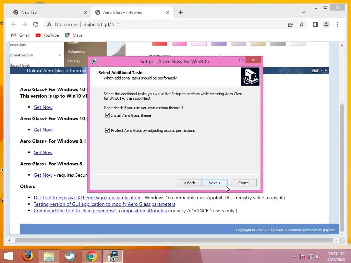This screenshot has height=263, width=351.
Task: Open the Chrome side panel icon
Action: click(315, 24)
